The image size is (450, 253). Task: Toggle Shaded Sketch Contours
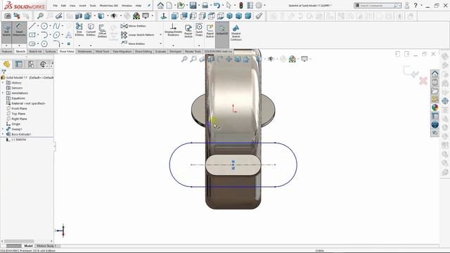coord(236,32)
